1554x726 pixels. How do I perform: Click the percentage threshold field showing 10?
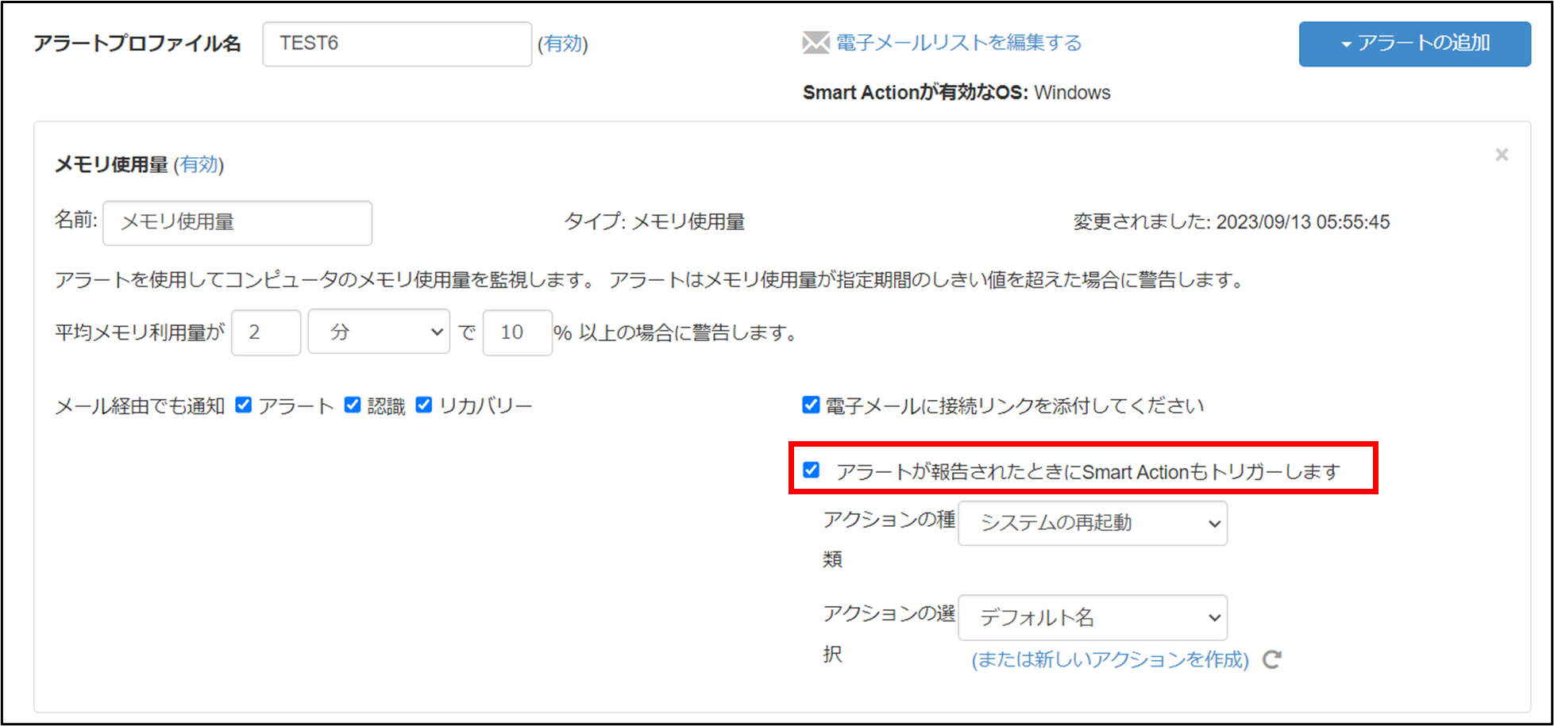pos(517,332)
